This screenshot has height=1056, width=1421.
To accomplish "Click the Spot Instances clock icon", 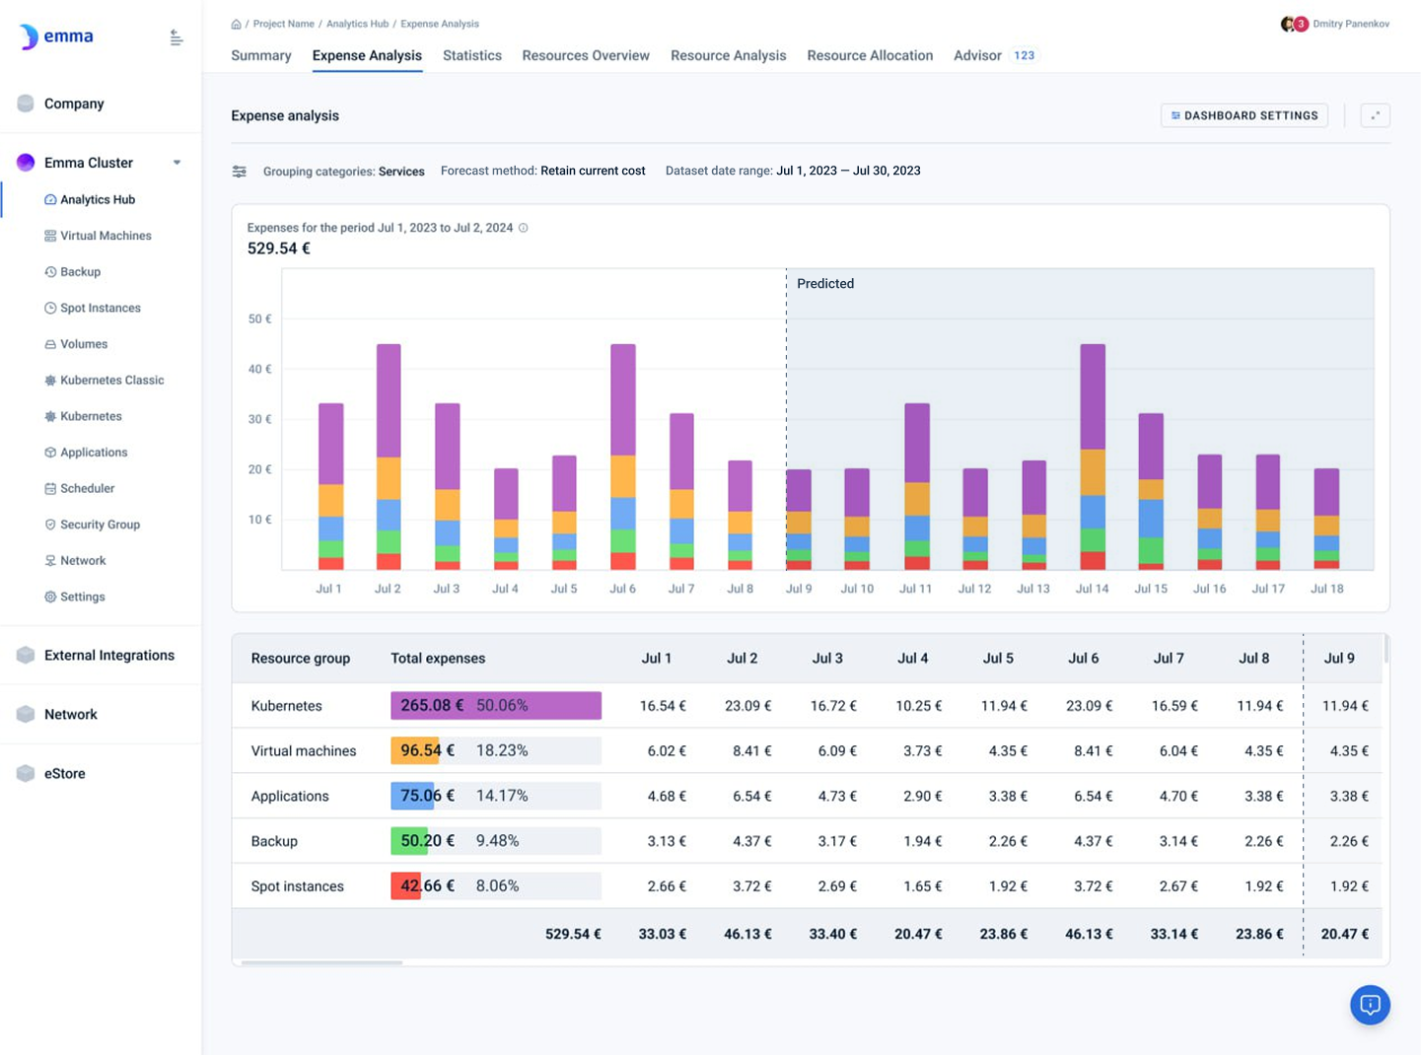I will coord(50,308).
